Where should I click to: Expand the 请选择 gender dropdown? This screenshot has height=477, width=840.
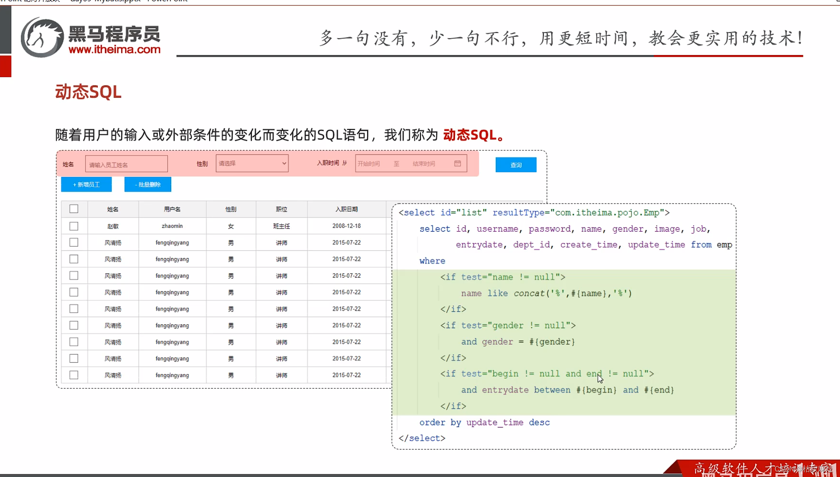[252, 163]
